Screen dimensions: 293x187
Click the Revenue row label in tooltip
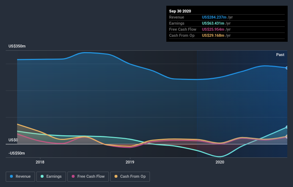[x=177, y=17]
